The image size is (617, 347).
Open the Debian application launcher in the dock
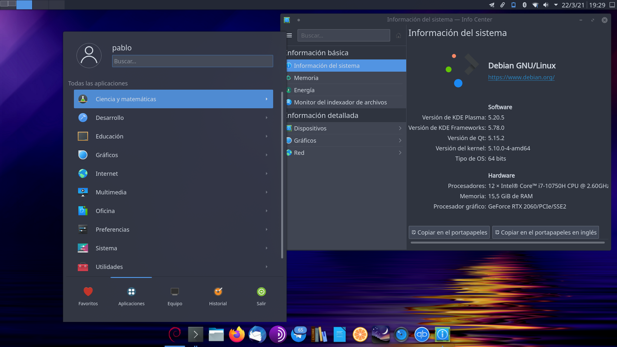tap(174, 334)
